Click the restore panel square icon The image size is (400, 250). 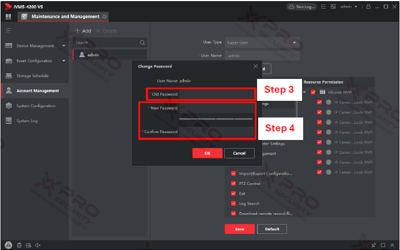(x=383, y=245)
